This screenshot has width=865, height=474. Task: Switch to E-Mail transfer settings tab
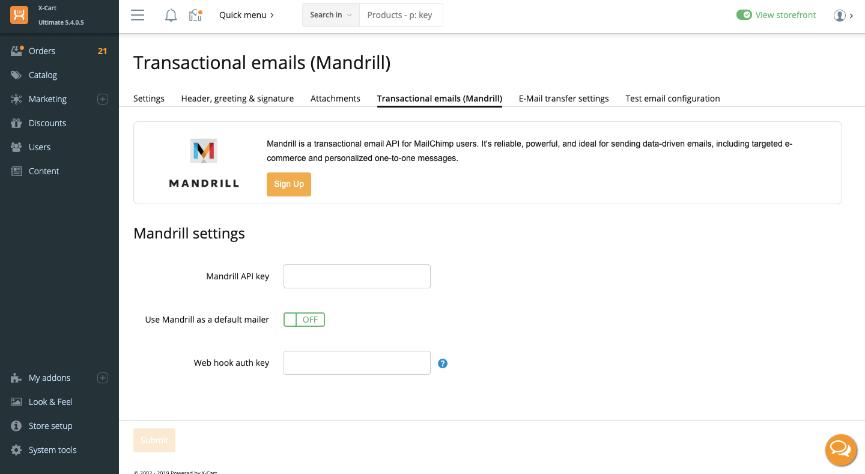(563, 99)
